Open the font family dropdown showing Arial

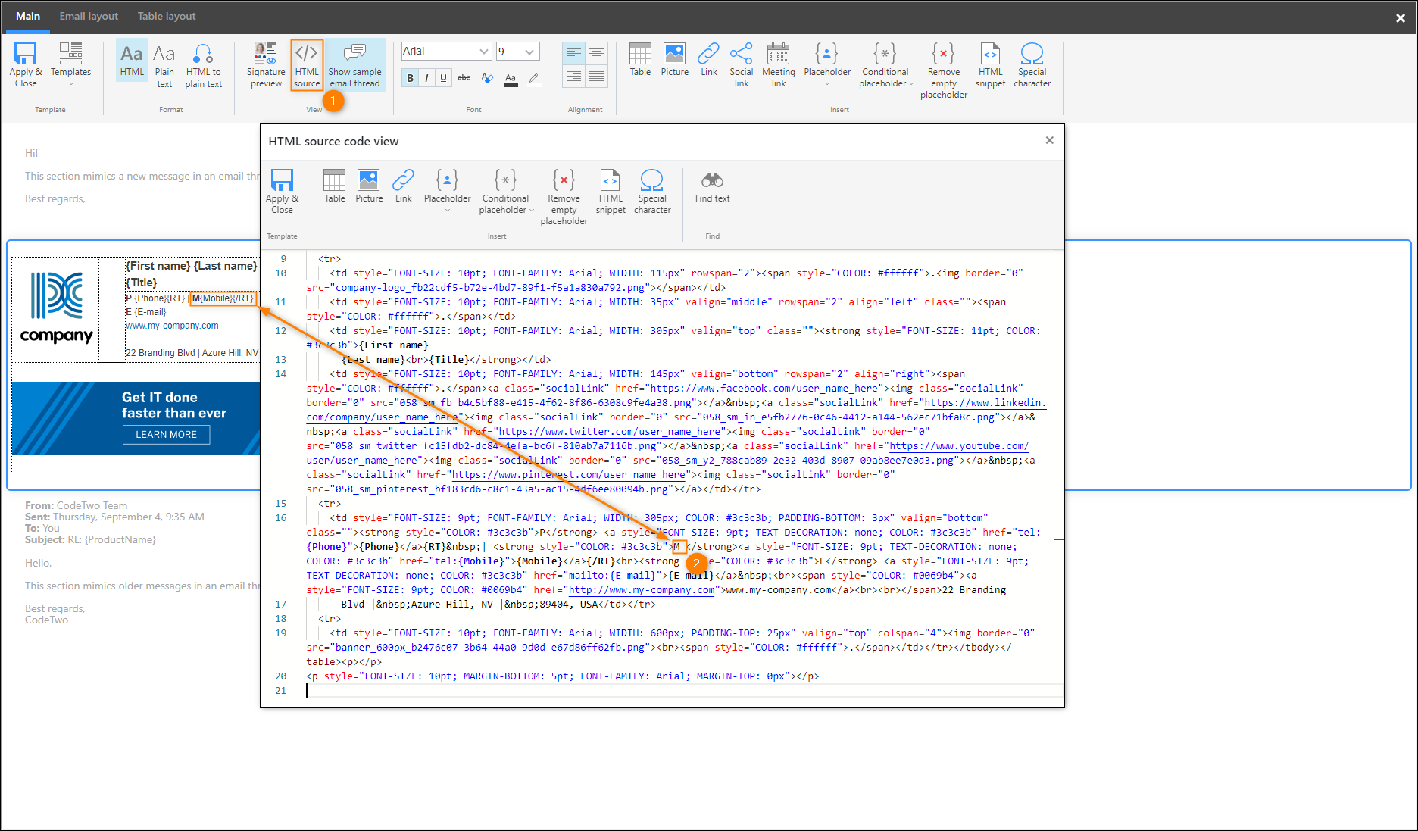(x=445, y=51)
